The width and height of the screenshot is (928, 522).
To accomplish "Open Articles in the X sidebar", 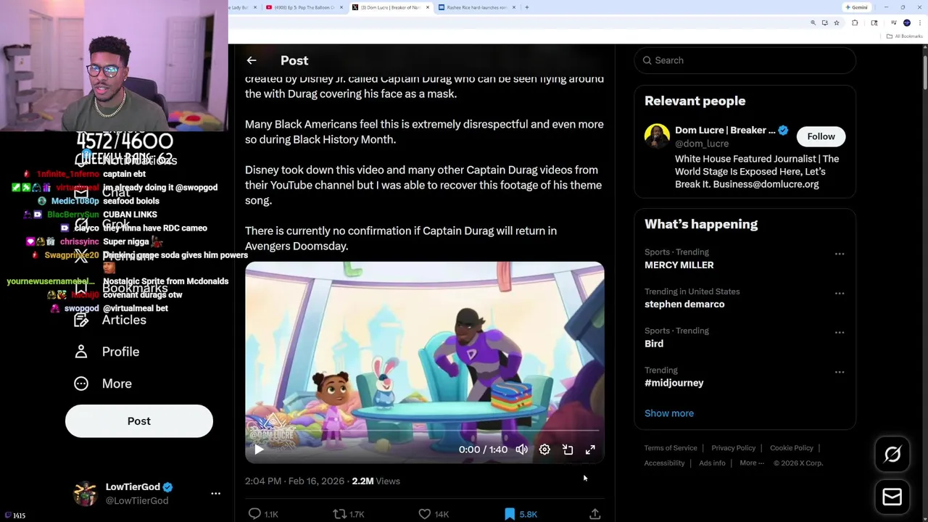I will click(x=110, y=320).
